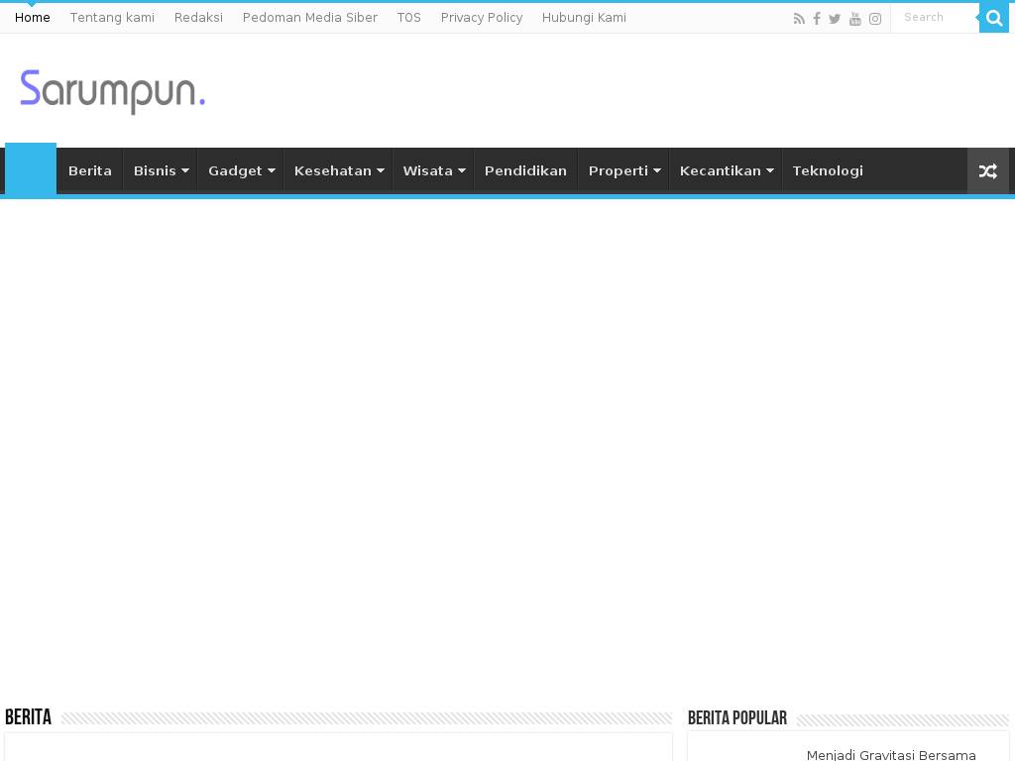This screenshot has height=761, width=1015.
Task: Open the Instagram social icon
Action: tap(875, 19)
